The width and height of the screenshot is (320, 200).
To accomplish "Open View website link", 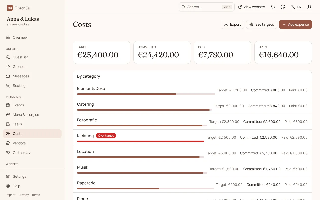I will 251,7.
